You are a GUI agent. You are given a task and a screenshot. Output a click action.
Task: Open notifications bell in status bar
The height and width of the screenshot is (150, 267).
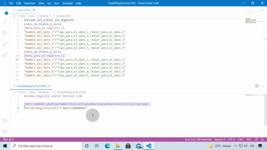(262, 139)
